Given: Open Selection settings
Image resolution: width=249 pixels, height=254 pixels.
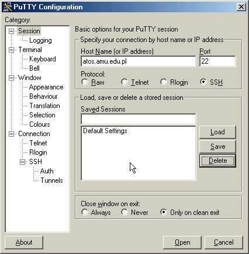Looking at the screenshot, I should [x=42, y=115].
